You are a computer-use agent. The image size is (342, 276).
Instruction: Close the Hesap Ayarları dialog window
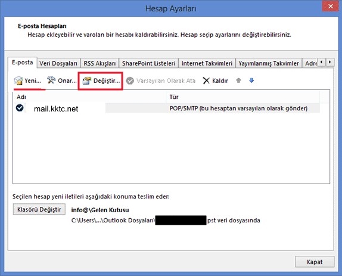click(331, 7)
